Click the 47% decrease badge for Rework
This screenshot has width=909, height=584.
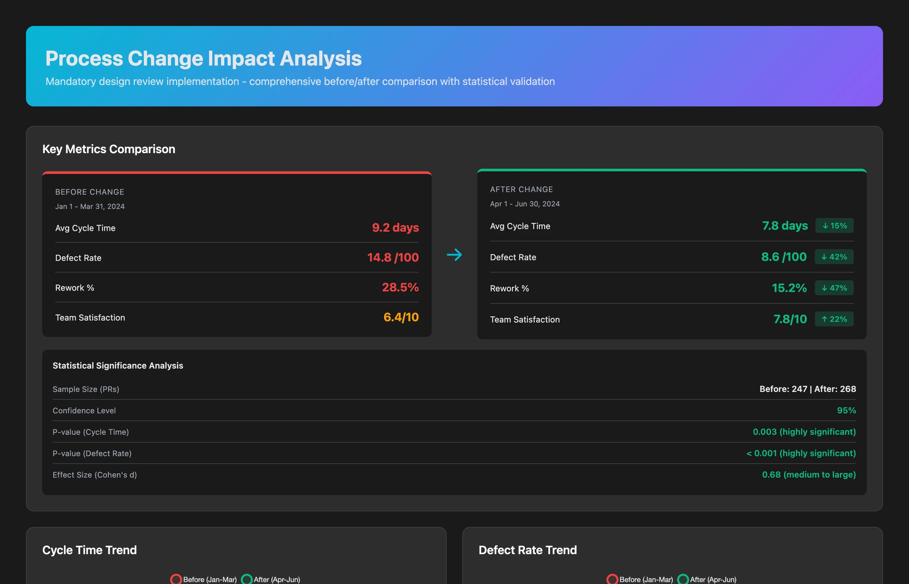pos(834,288)
